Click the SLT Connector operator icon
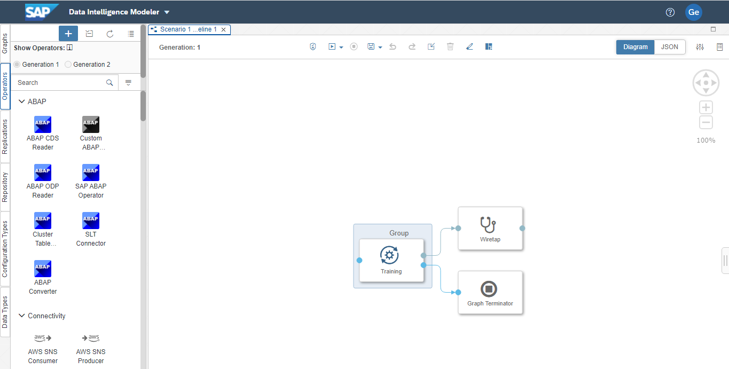The width and height of the screenshot is (729, 369). pos(91,221)
